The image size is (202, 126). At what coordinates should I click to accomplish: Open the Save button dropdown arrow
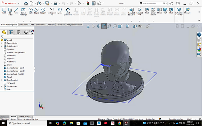tap(51, 3)
